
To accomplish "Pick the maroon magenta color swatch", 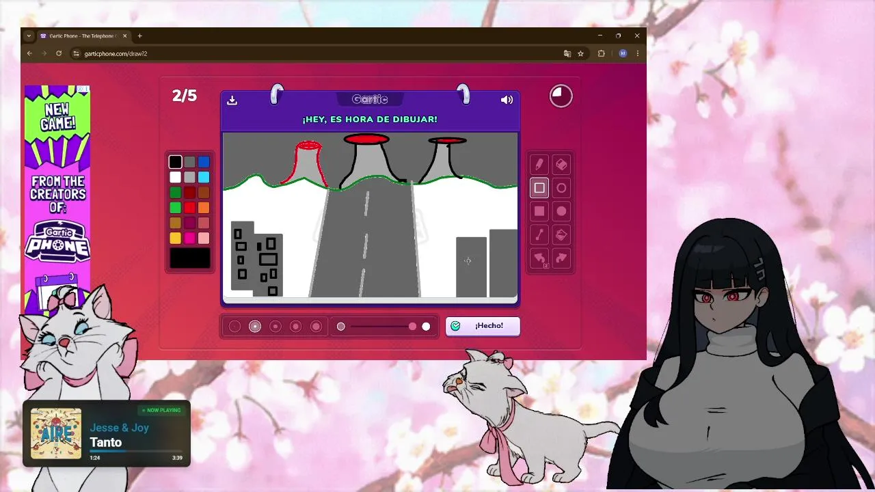I will [189, 223].
